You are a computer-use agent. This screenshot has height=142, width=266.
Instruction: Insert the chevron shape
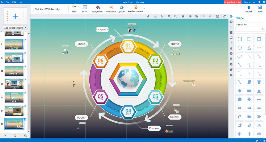pyautogui.click(x=259, y=117)
